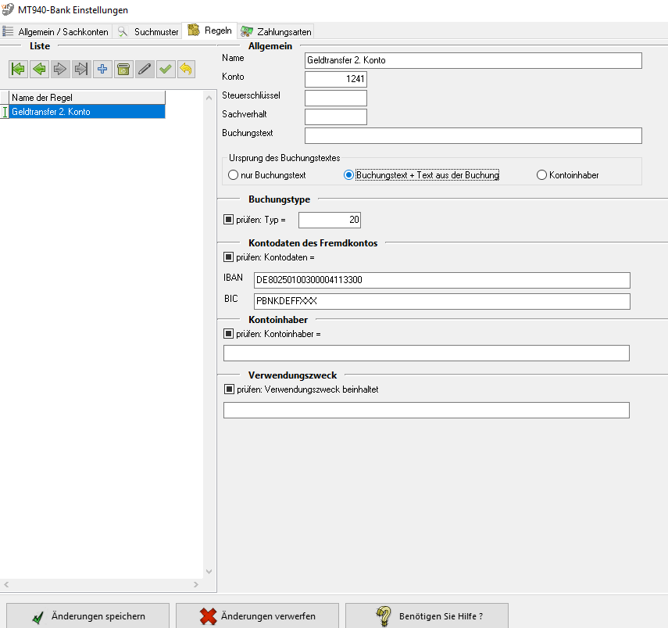The width and height of the screenshot is (668, 628).
Task: Toggle the 'prüfen: Typ =' checkbox
Action: tap(229, 221)
